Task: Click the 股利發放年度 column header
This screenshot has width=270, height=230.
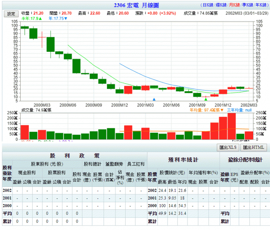Action: (x=7, y=173)
